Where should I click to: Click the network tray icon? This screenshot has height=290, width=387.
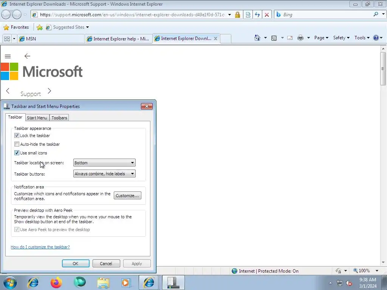click(340, 283)
